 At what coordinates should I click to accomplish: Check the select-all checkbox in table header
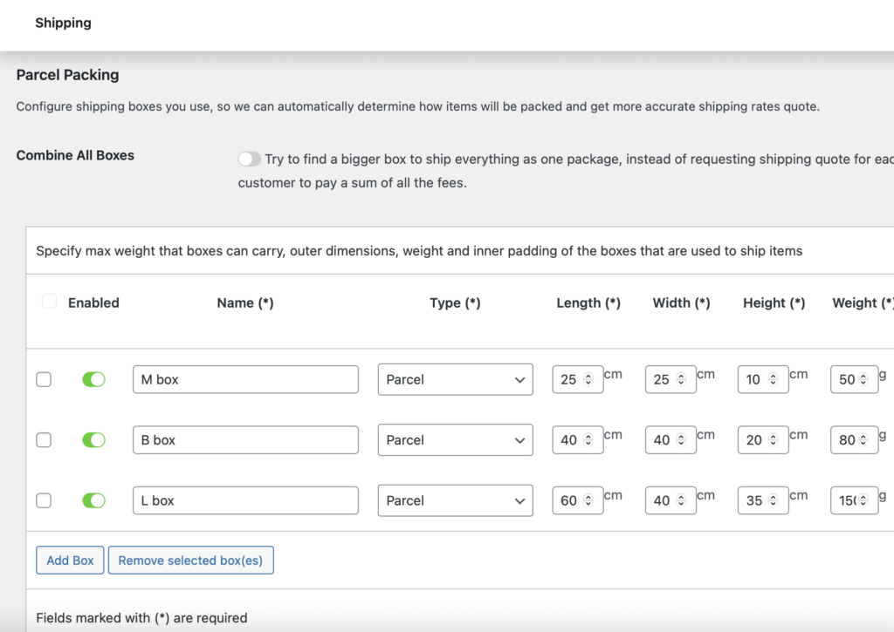(50, 302)
